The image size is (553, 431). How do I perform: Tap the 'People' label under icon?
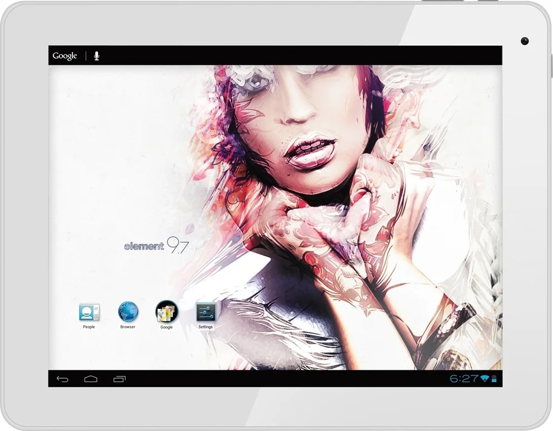(x=89, y=327)
